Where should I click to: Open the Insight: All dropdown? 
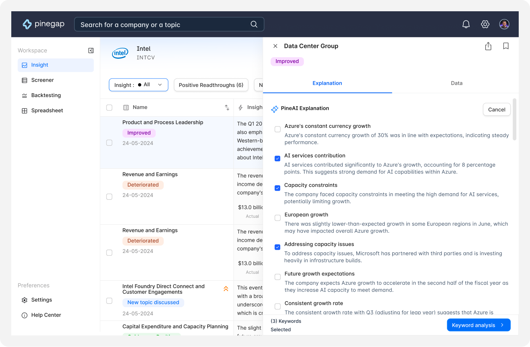coord(138,85)
